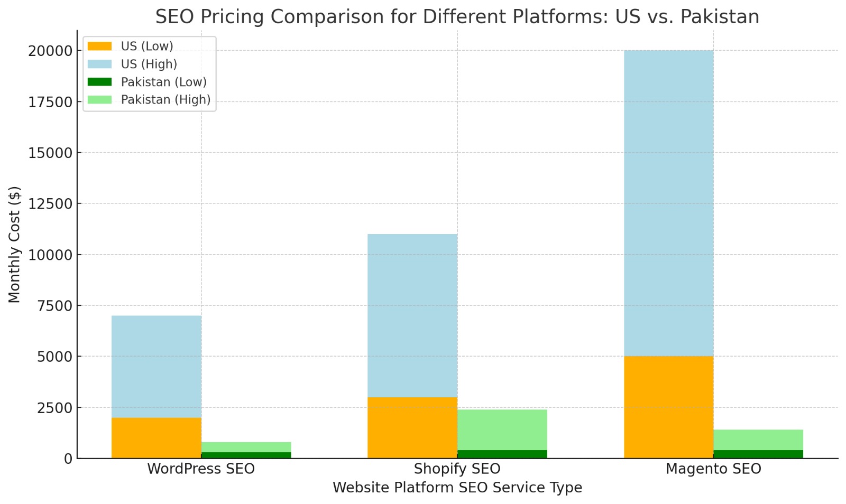Image resolution: width=846 pixels, height=504 pixels.
Task: Click the Website Platform SEO Service Type axis title
Action: pos(457,488)
